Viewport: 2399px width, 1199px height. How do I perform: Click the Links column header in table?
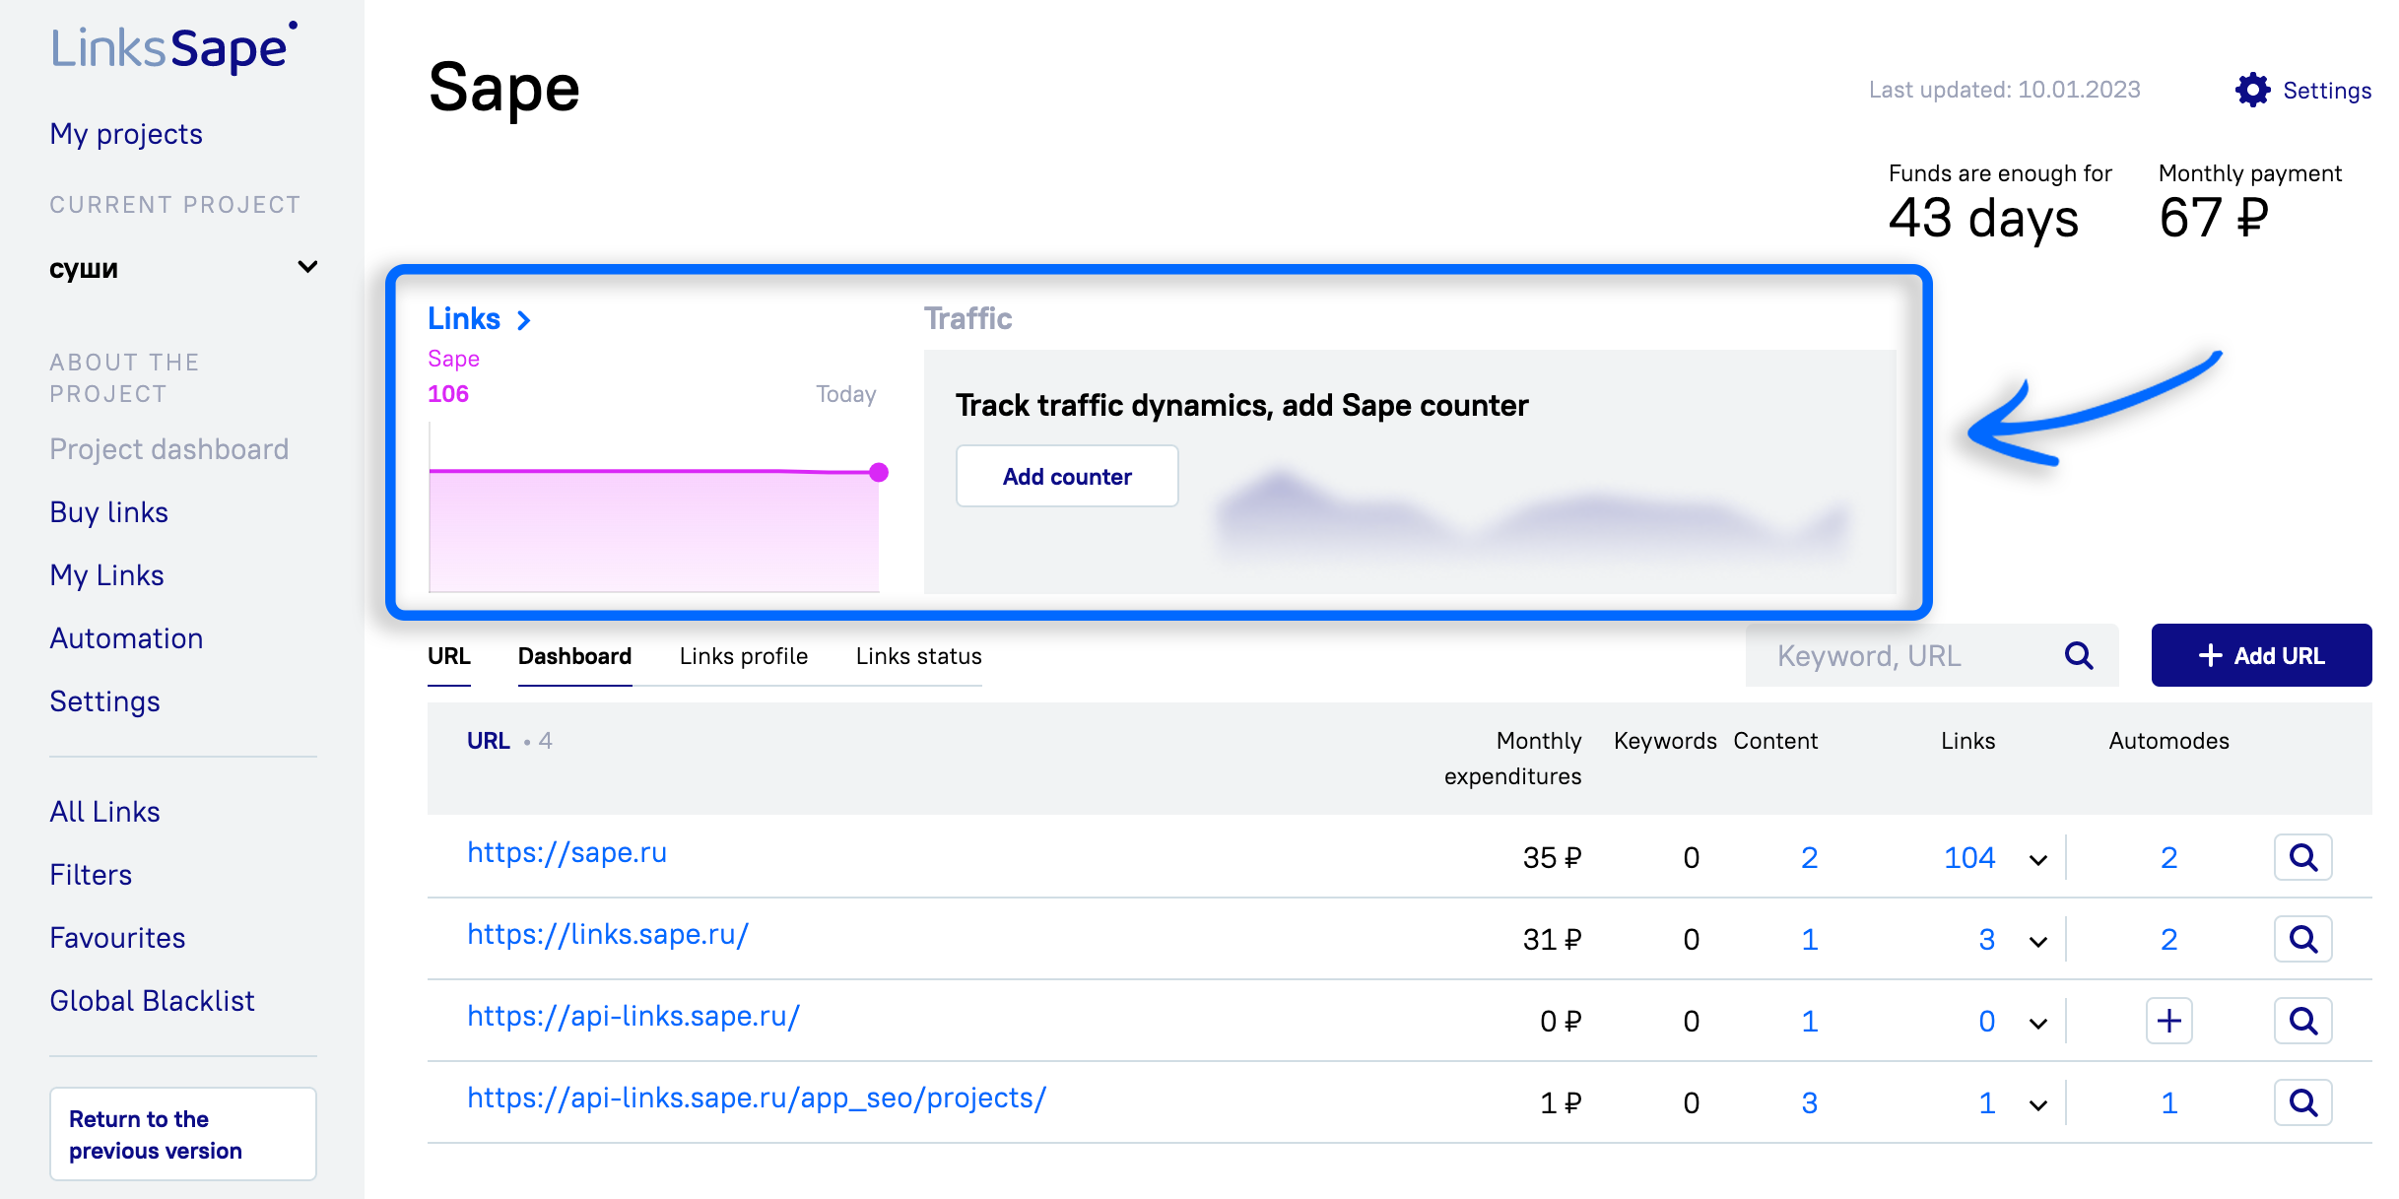(x=1967, y=741)
